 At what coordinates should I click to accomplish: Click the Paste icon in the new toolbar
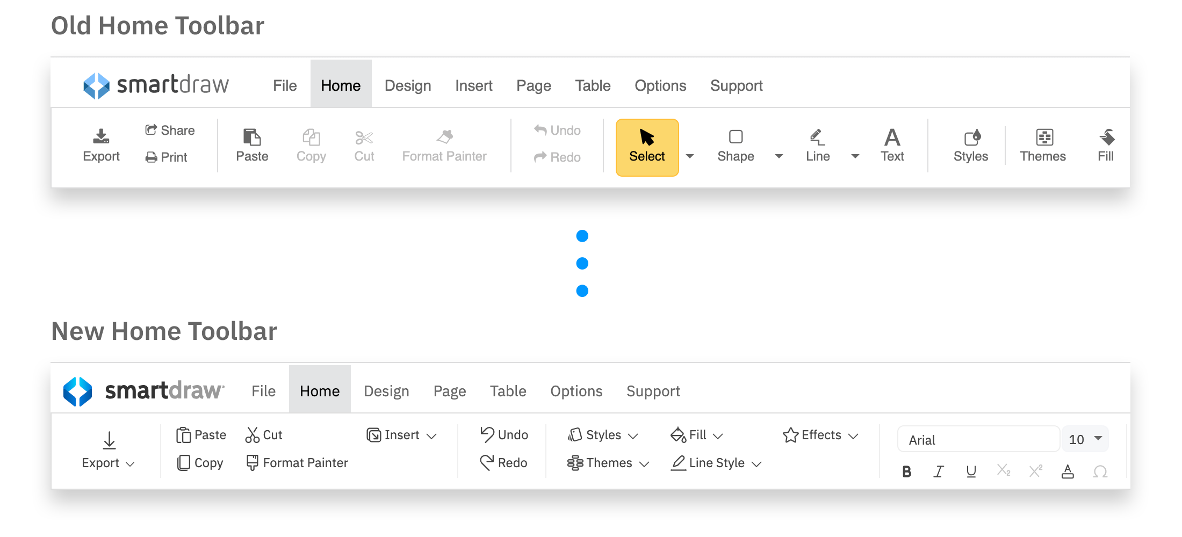184,434
